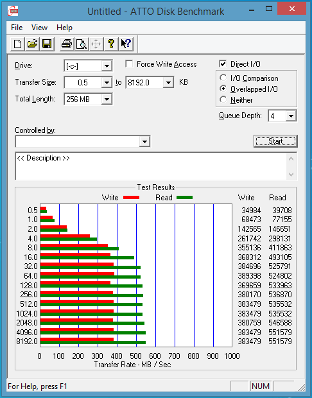The image size is (312, 398).
Task: Click the green Read legend swatch
Action: click(x=184, y=198)
